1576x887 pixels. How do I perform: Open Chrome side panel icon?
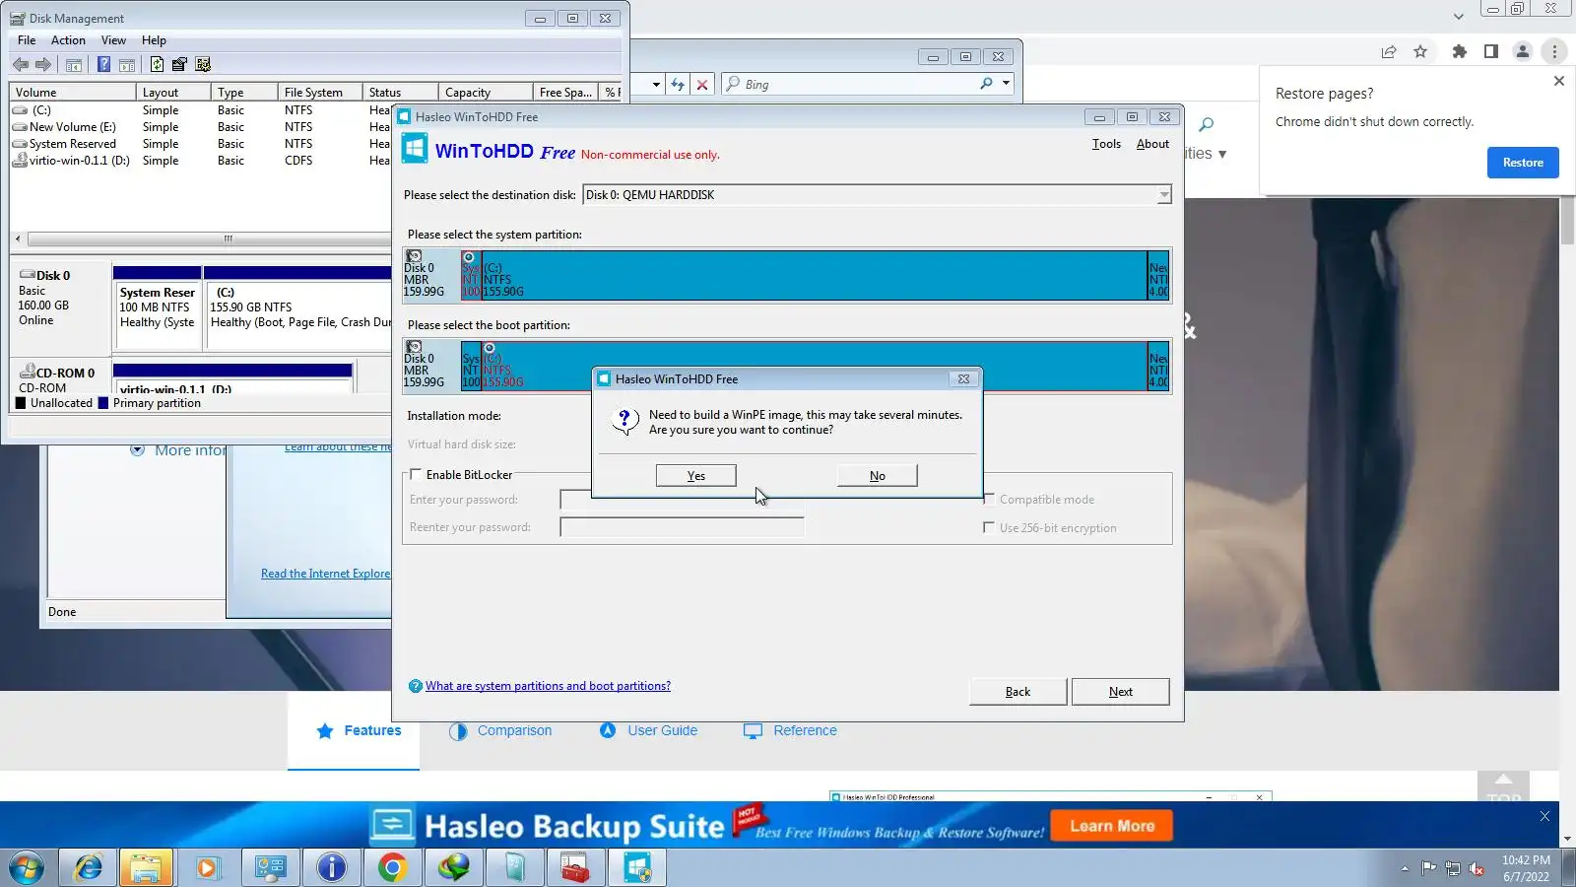[x=1491, y=52]
